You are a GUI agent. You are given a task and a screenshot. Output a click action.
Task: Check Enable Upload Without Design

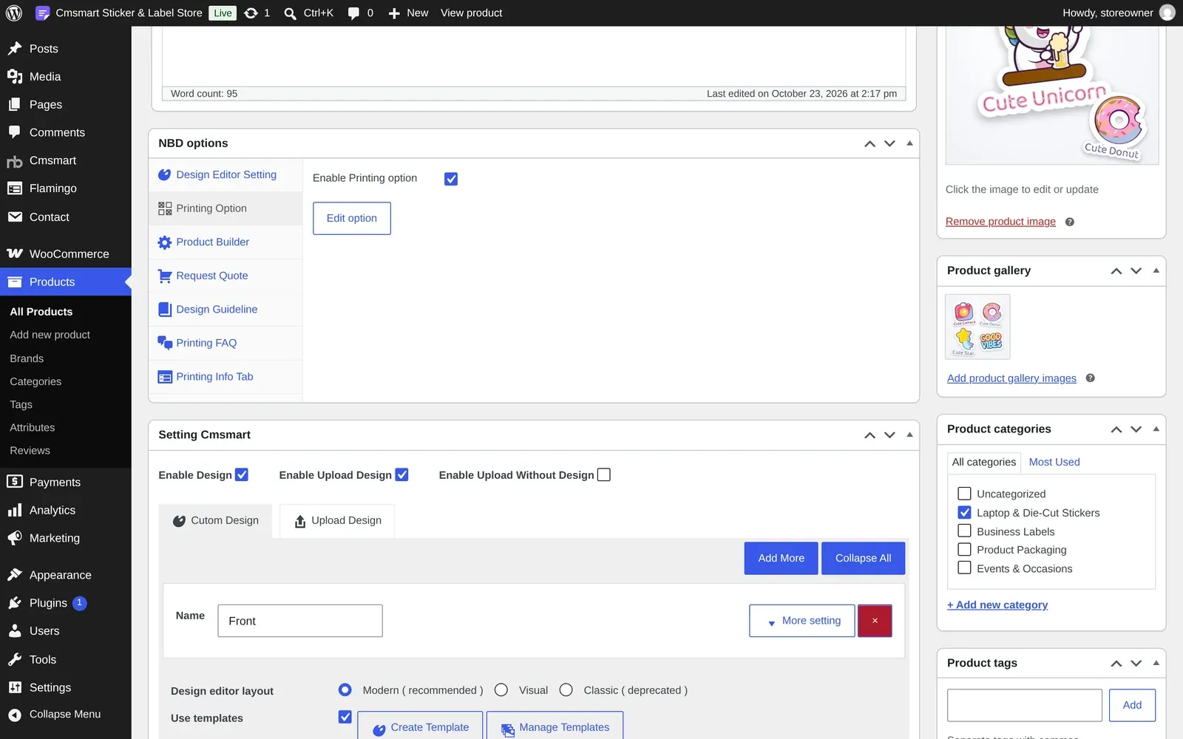click(x=604, y=474)
